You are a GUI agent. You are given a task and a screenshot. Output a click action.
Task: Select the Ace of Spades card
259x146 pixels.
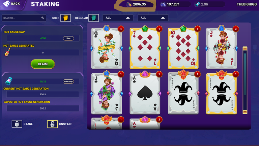[145, 93]
